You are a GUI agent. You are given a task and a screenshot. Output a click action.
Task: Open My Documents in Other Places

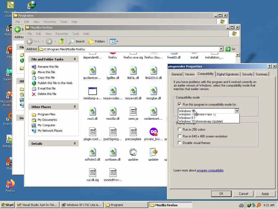click(x=44, y=120)
